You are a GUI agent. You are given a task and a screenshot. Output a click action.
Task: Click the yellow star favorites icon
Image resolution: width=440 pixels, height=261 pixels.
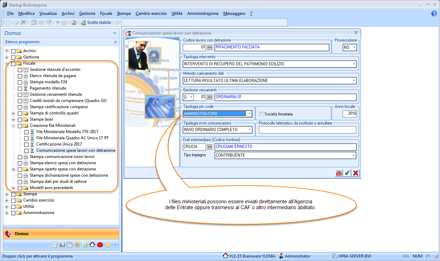click(108, 245)
